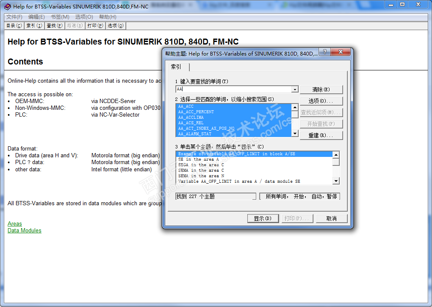Click the word list scroll up arrow
This screenshot has height=307, width=432.
[295, 107]
